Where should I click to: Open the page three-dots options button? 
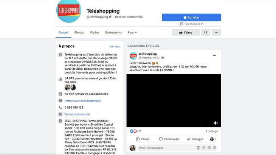tap(216, 32)
